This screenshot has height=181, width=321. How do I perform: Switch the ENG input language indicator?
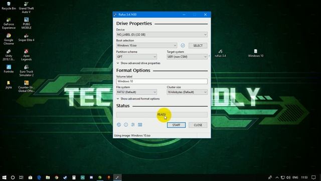tap(295, 177)
